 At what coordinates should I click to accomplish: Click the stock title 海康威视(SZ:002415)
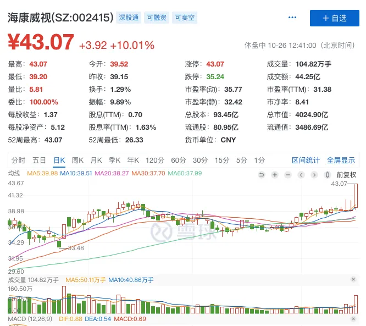click(60, 18)
